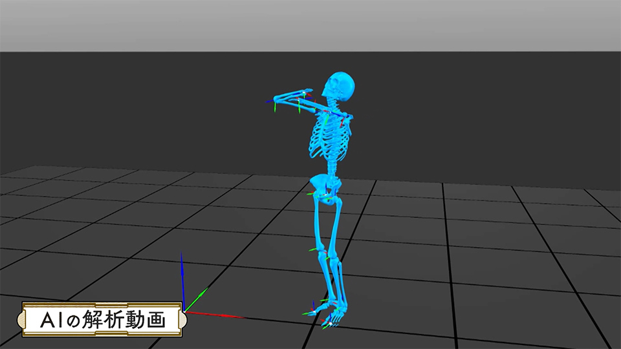This screenshot has height=349, width=621.
Task: Click the red arrow of the world axis
Action: pyautogui.click(x=214, y=315)
